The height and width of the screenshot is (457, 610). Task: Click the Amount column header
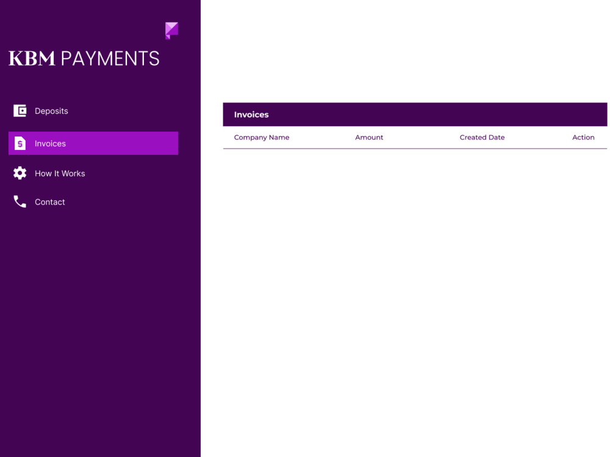click(x=369, y=137)
